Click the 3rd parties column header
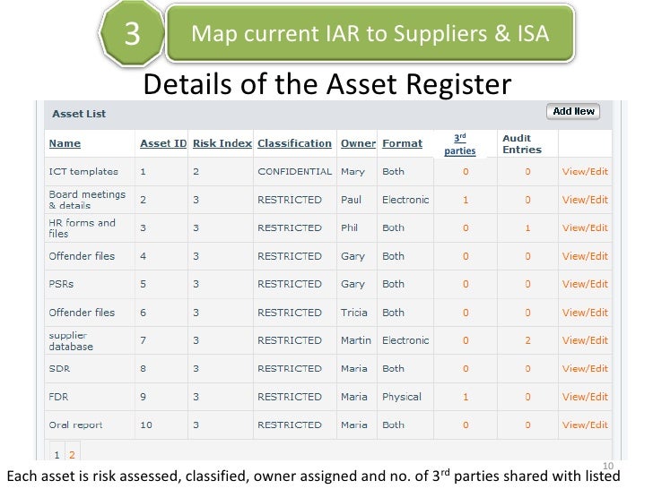Image resolution: width=653 pixels, height=489 pixels. [459, 144]
